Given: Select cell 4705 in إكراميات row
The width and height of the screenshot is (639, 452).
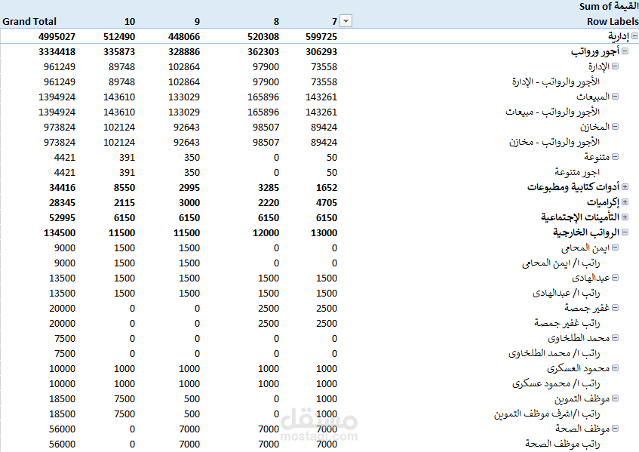Looking at the screenshot, I should click(x=327, y=202).
